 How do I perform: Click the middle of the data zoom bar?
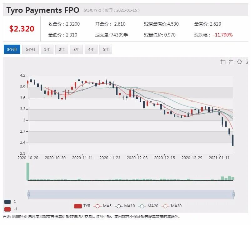pos(131,194)
